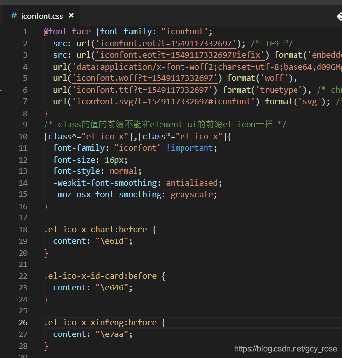Click the 'normal' font-style value
342x358 pixels.
tap(123, 171)
